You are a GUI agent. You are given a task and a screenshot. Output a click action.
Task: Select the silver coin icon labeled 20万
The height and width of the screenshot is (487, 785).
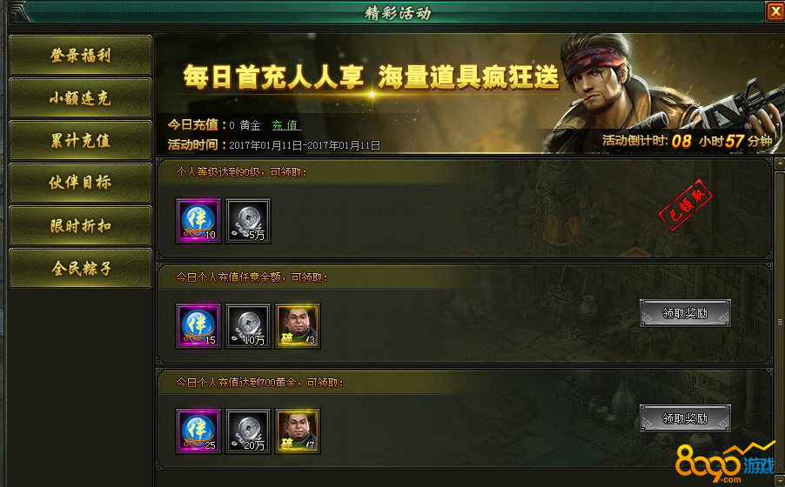click(x=248, y=431)
